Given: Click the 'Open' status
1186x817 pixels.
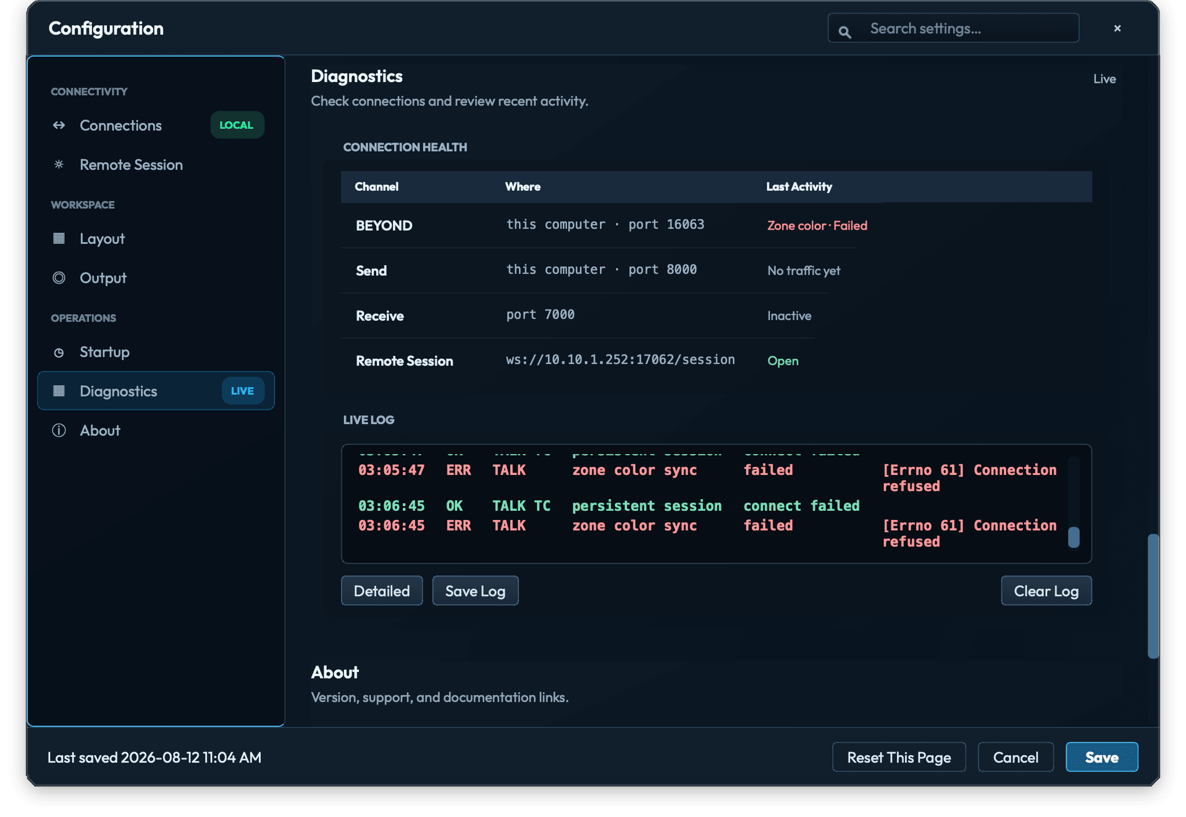Looking at the screenshot, I should [783, 361].
